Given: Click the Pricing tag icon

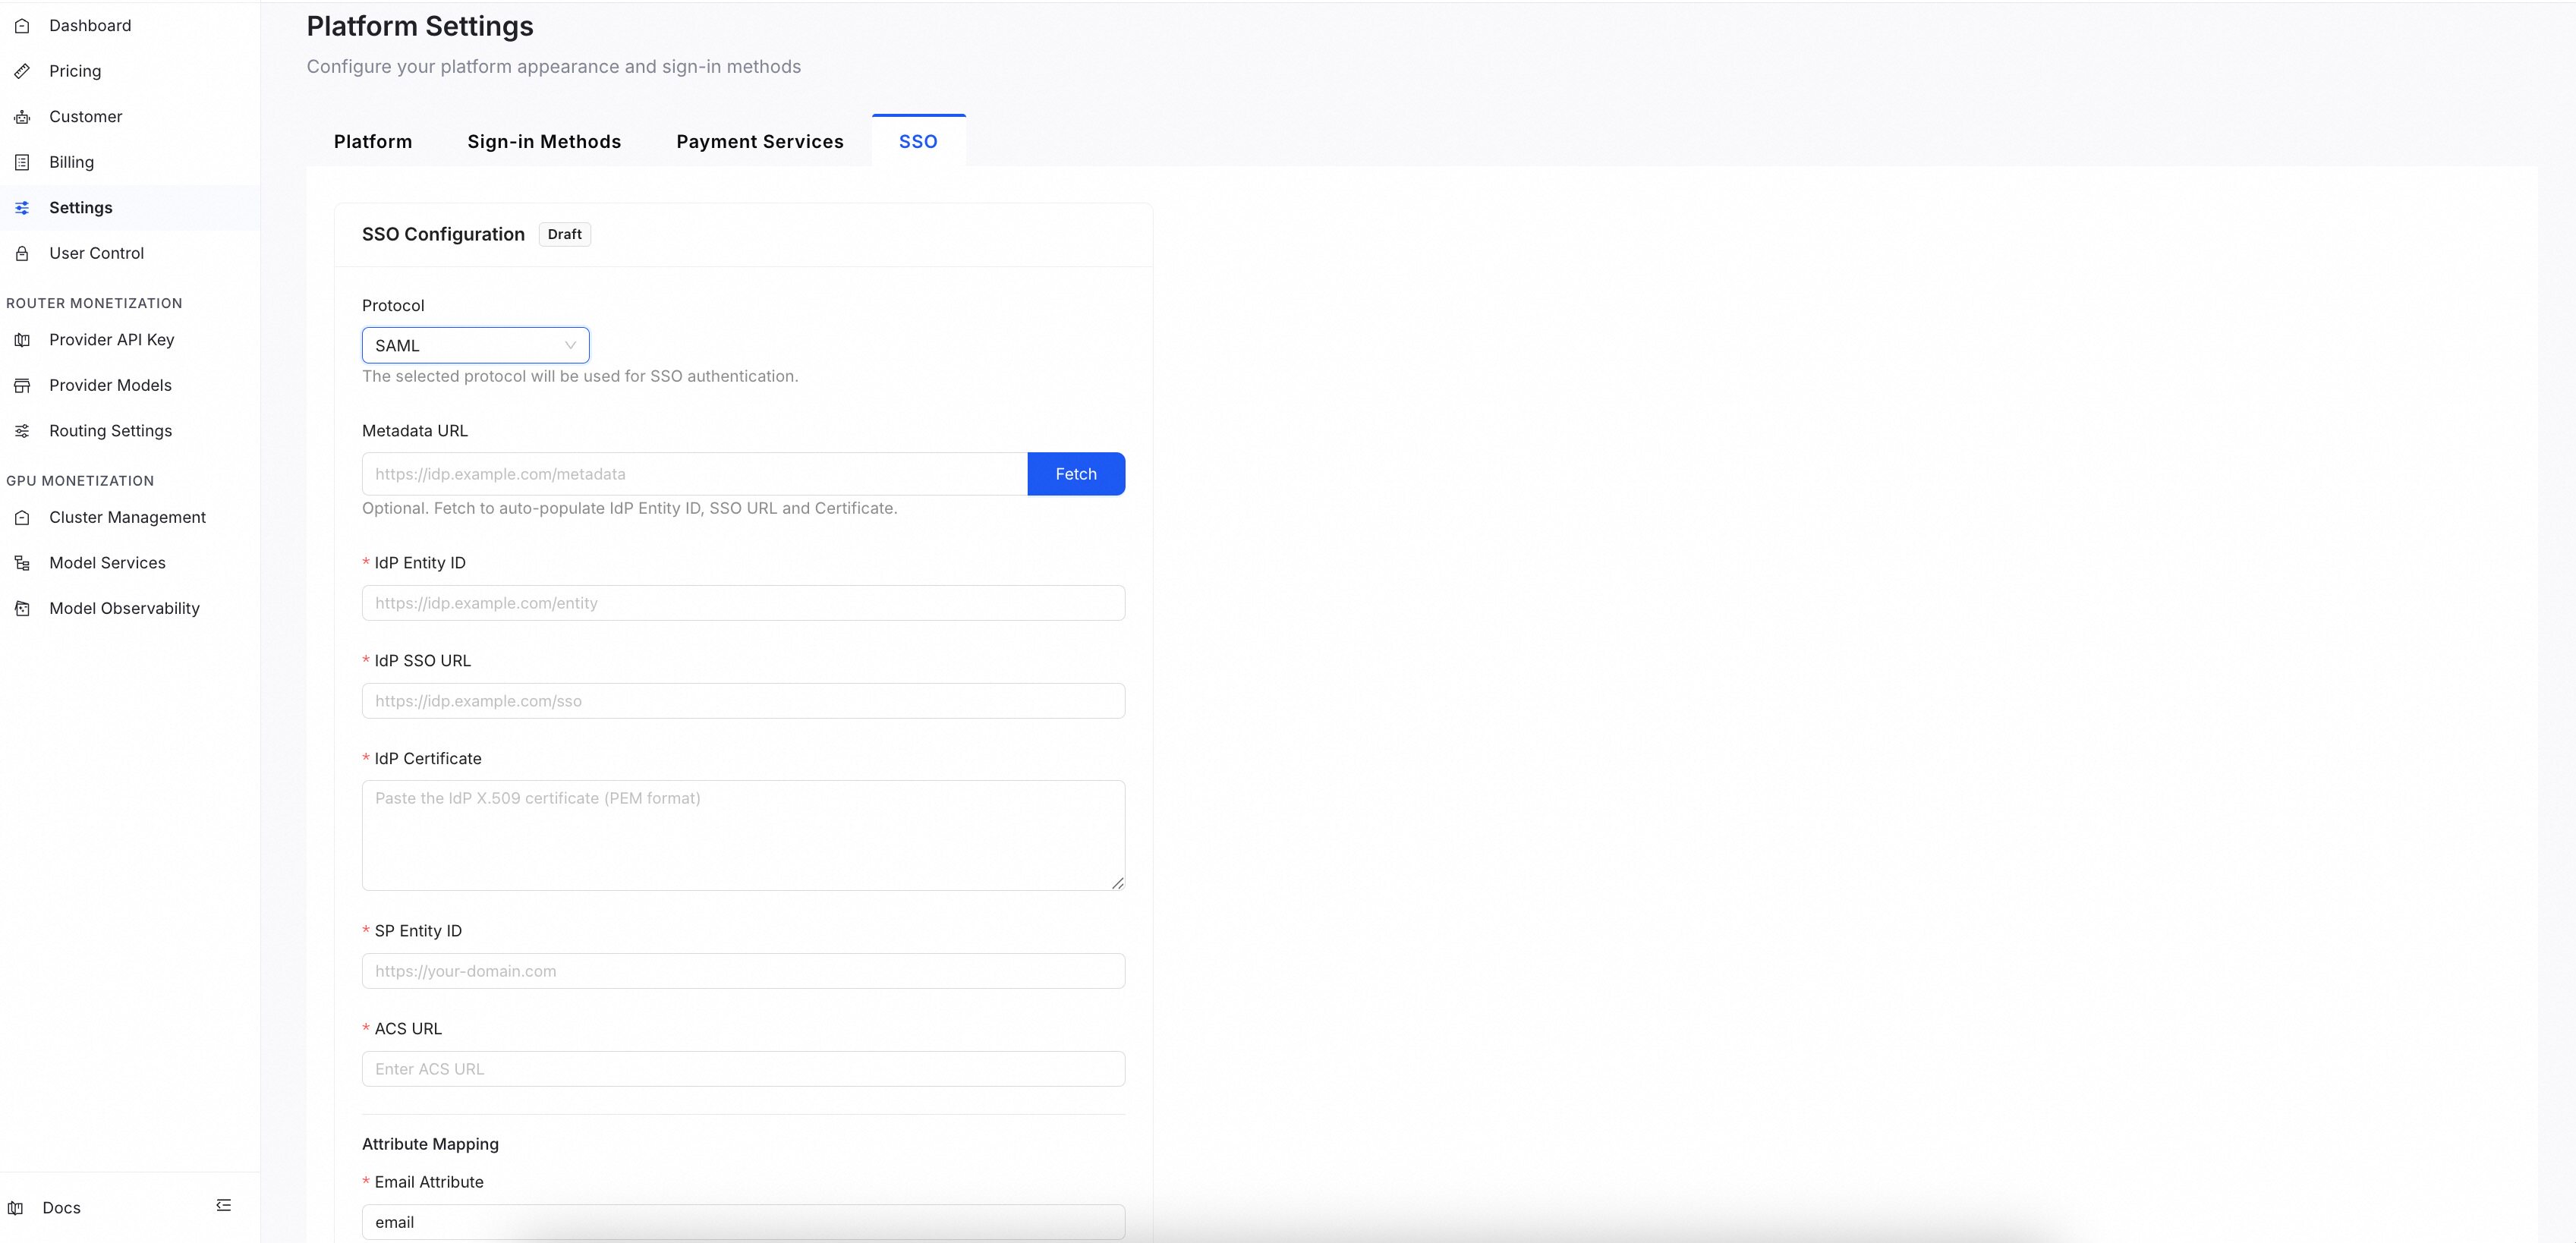Looking at the screenshot, I should (22, 71).
